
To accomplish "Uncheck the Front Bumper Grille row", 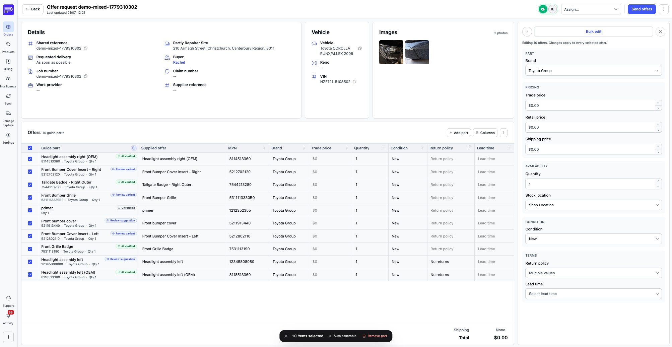I will click(30, 198).
